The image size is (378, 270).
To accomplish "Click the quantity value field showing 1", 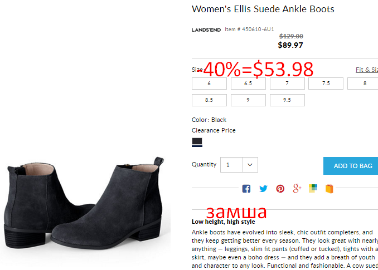I will point(231,165).
